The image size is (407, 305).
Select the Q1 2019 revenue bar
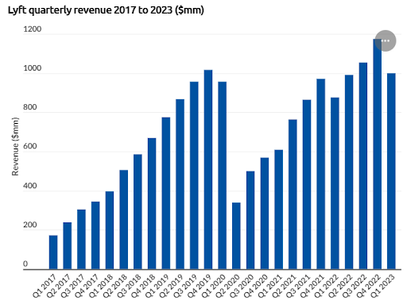[166, 193]
